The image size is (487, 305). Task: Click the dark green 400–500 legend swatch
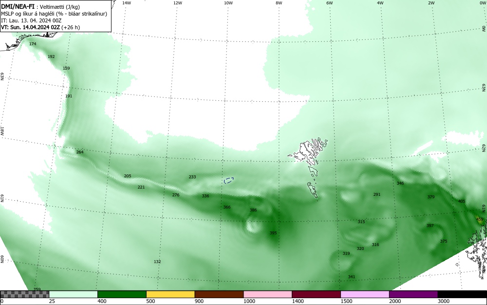[122, 294]
